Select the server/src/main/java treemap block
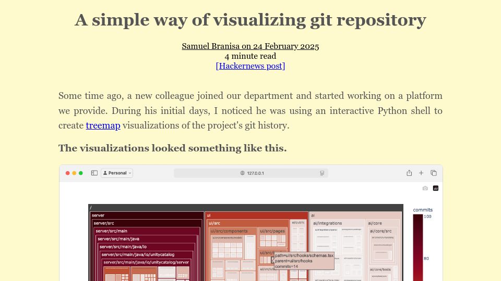Viewport: 501px width, 281px height. click(147, 239)
